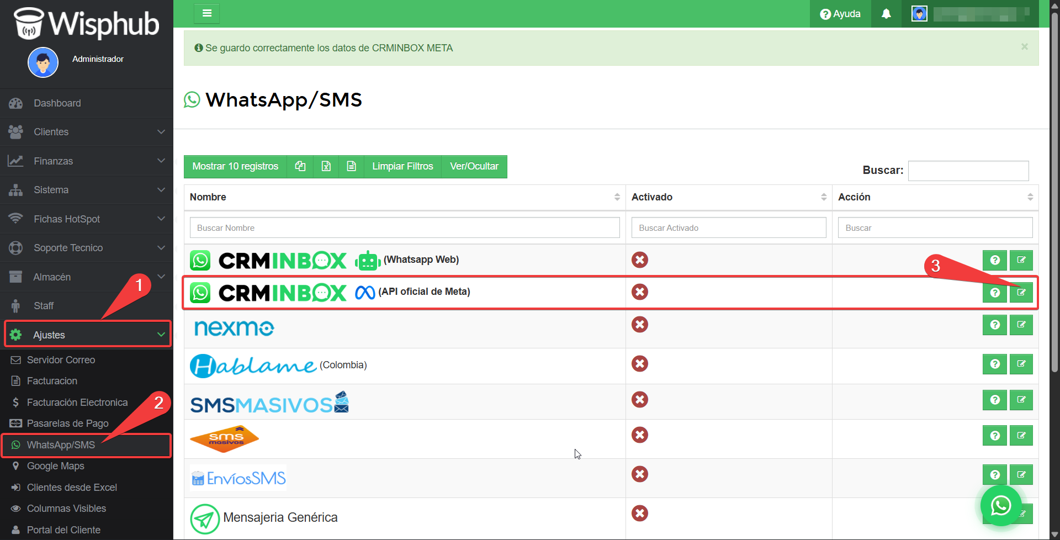This screenshot has width=1060, height=540.
Task: Expand Fichas HotSpot sidebar menu
Action: [x=87, y=219]
